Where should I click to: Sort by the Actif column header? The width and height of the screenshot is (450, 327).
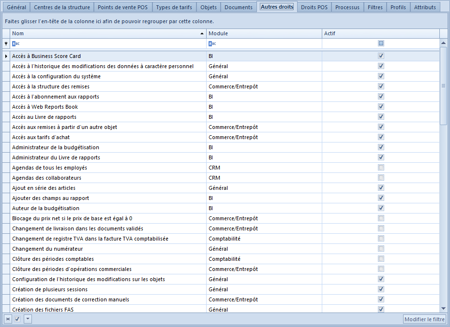click(380, 33)
